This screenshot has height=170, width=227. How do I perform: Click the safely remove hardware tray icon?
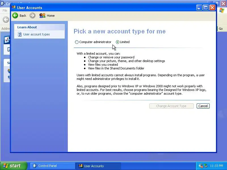(206, 166)
